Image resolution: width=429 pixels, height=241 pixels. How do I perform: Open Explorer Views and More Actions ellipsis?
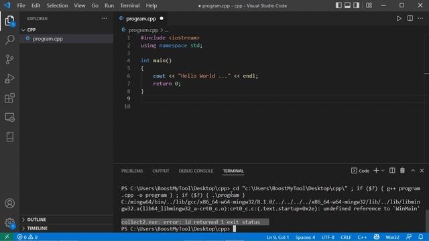pos(105,18)
